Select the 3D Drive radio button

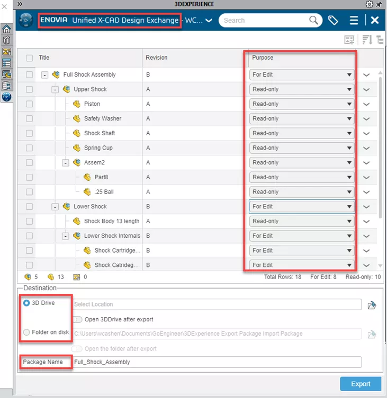click(x=26, y=303)
